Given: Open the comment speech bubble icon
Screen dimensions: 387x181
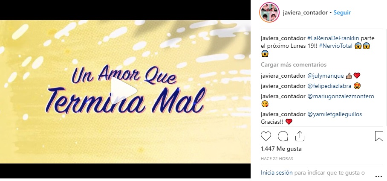Looking at the screenshot, I should click(x=283, y=136).
